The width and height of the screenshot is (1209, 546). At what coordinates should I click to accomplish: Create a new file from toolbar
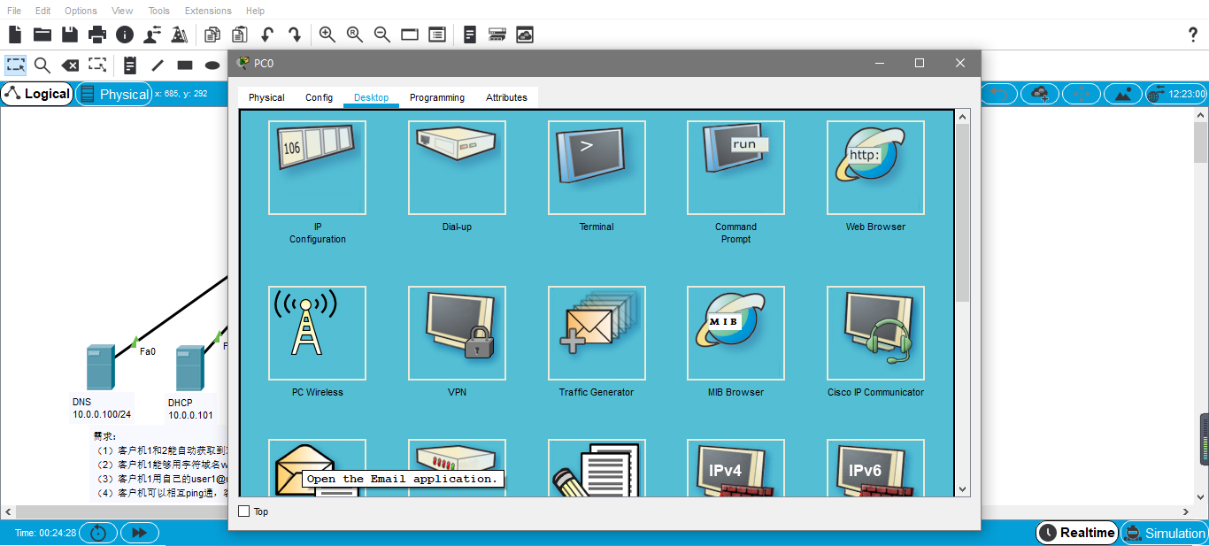pos(15,35)
